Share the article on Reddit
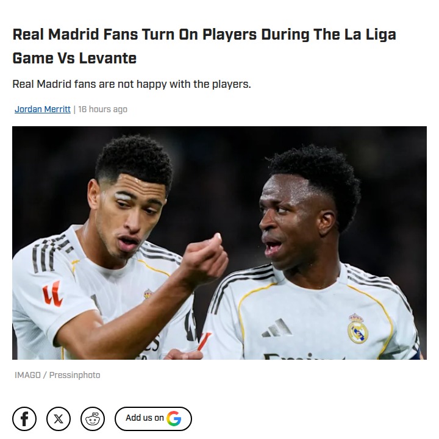439x439 pixels. pos(93,418)
